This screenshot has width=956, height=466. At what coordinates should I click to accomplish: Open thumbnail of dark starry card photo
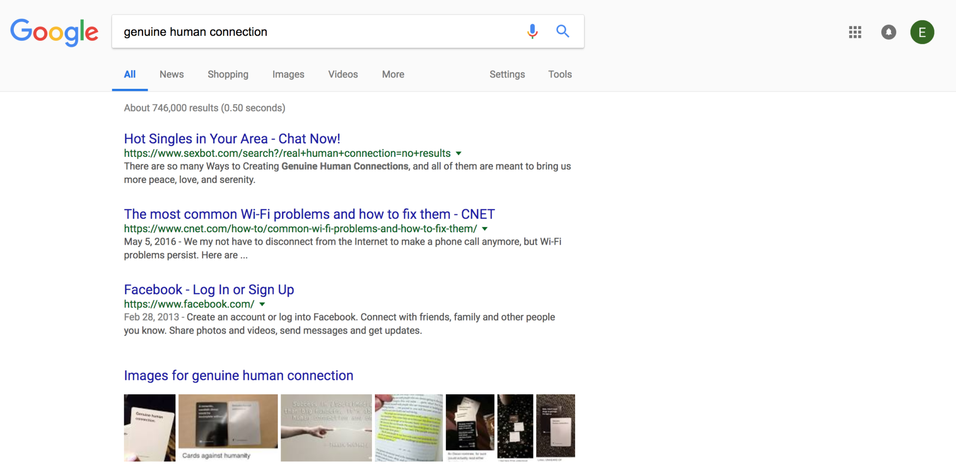pyautogui.click(x=515, y=428)
